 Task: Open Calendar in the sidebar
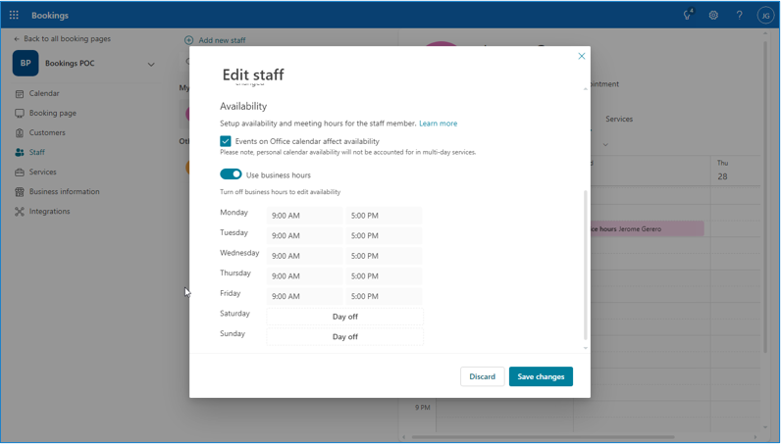coord(44,94)
